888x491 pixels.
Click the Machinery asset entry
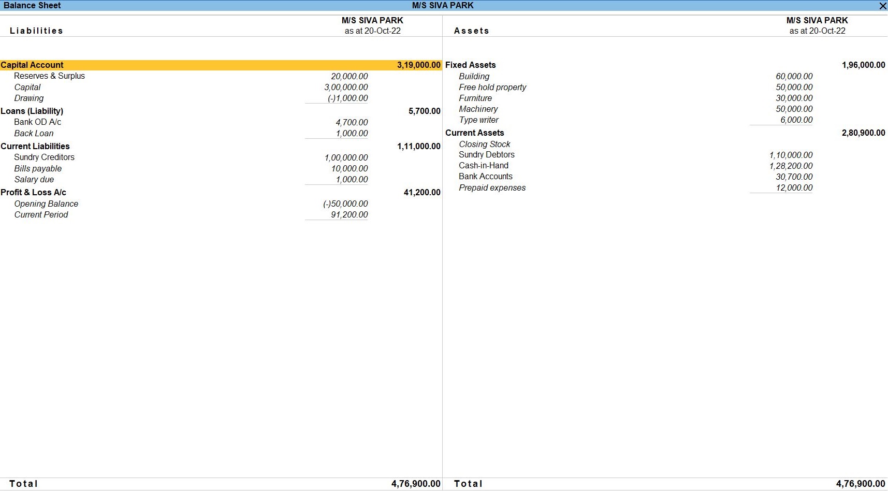click(x=478, y=109)
